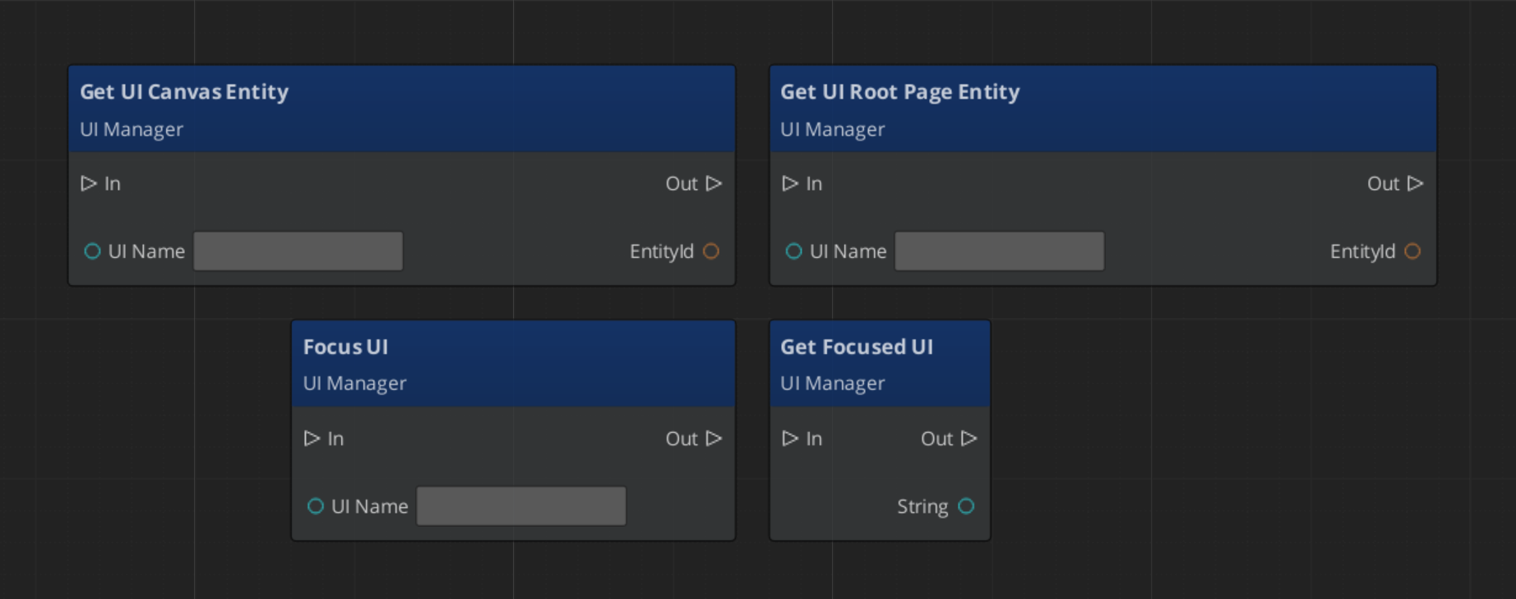Click the UI Name data pin on Get UI Canvas Entity
The width and height of the screenshot is (1516, 599).
tap(92, 251)
